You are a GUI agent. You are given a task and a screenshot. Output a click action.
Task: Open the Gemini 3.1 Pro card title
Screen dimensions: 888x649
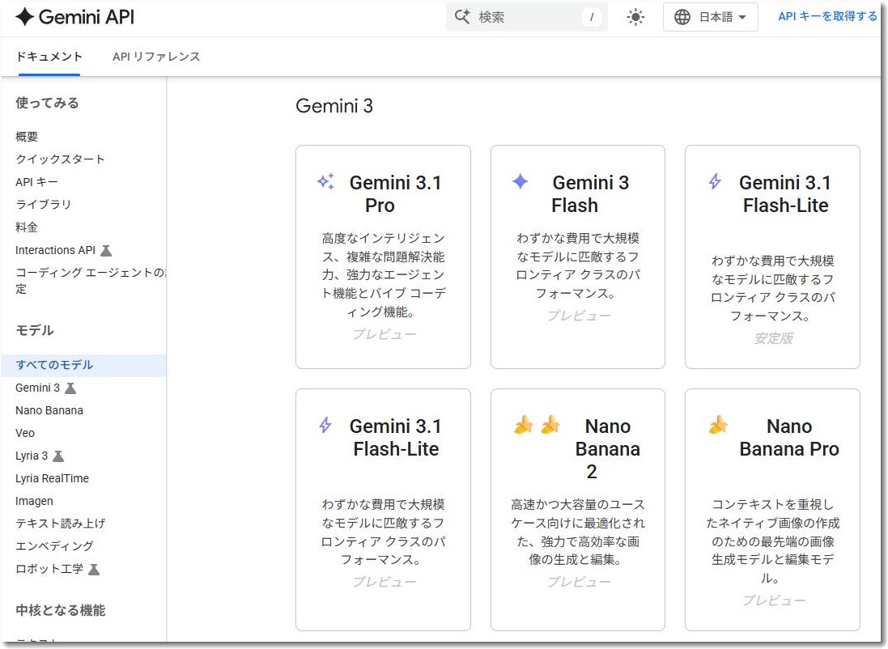point(395,193)
